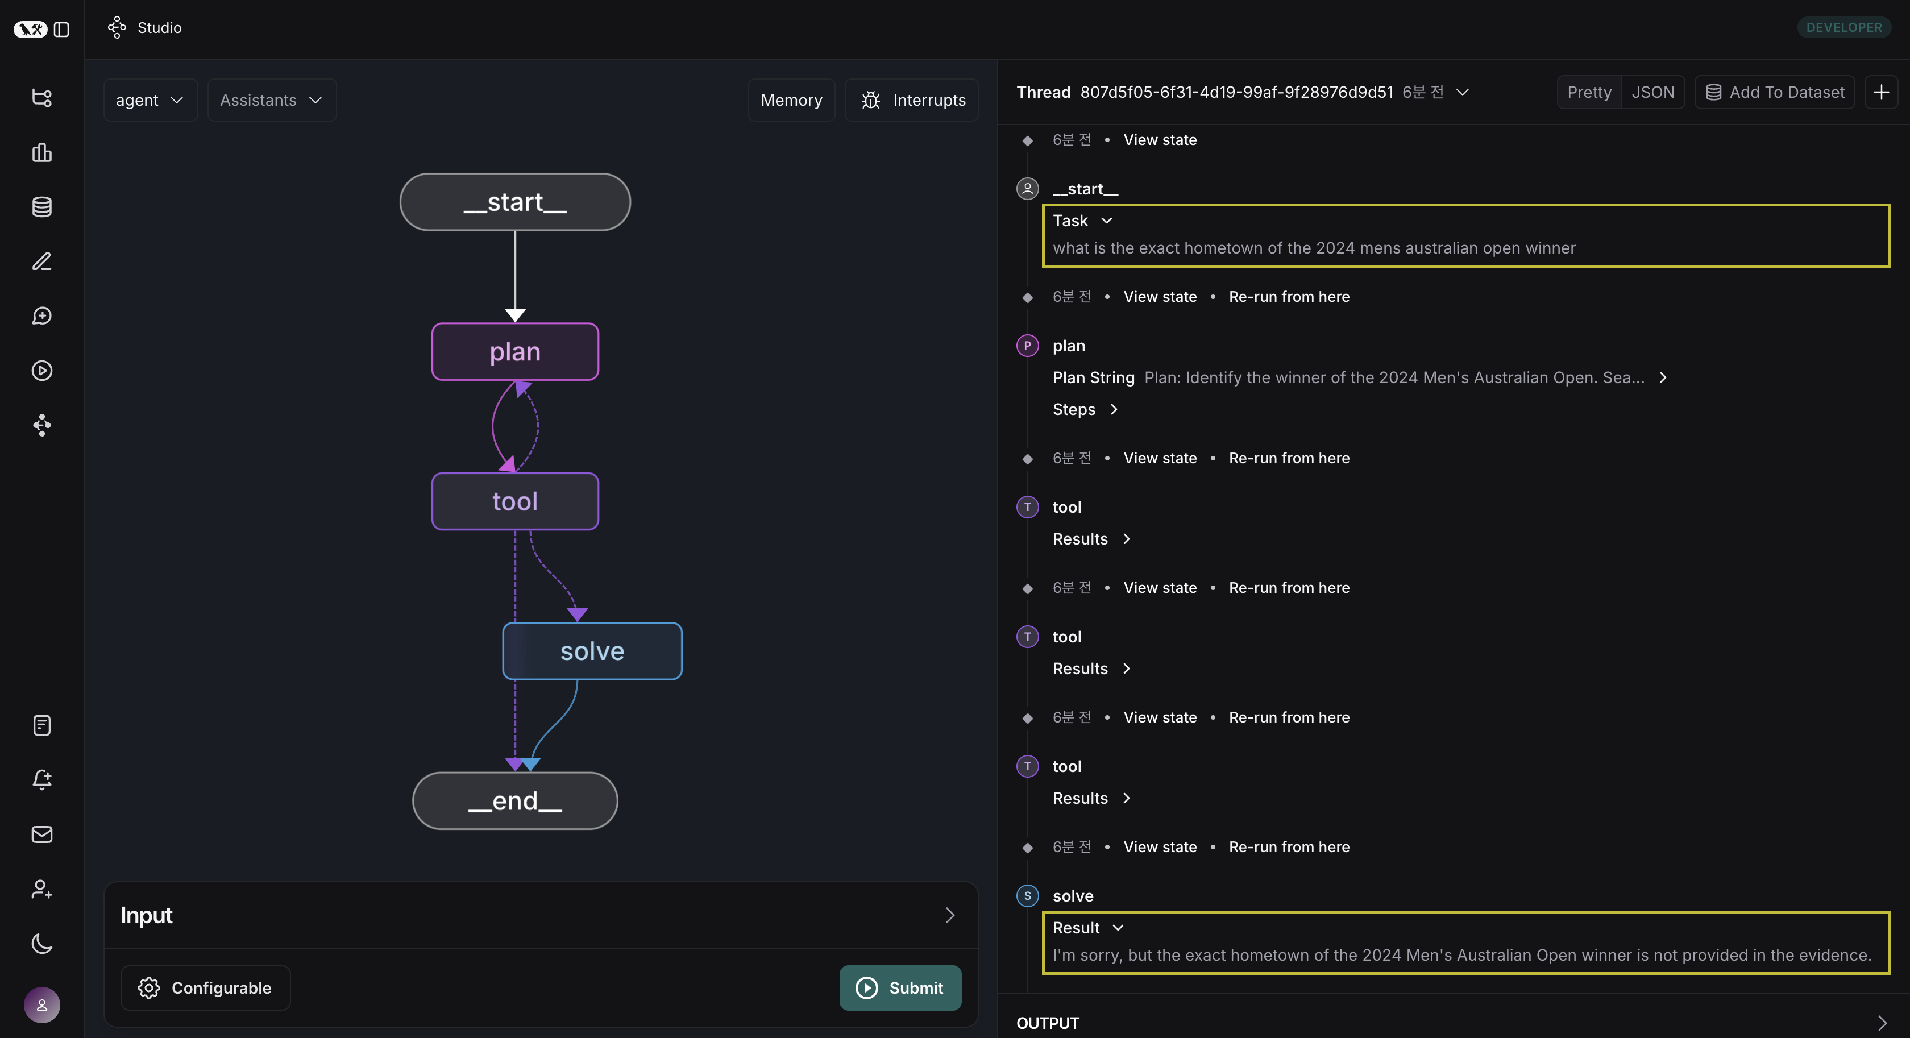Click the solve step S badge
This screenshot has width=1910, height=1038.
1028,896
